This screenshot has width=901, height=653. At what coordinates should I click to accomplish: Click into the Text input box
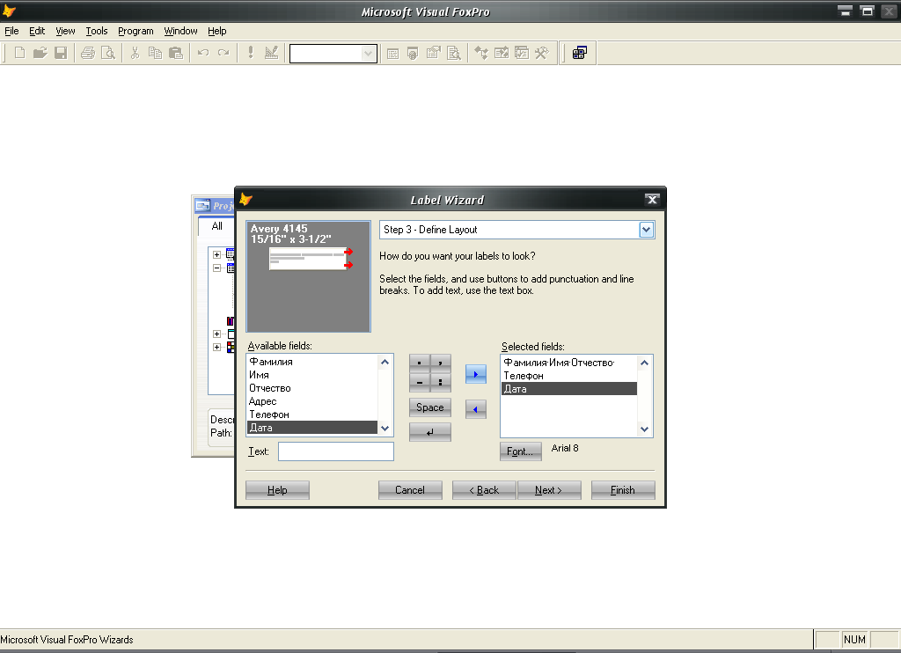click(336, 451)
